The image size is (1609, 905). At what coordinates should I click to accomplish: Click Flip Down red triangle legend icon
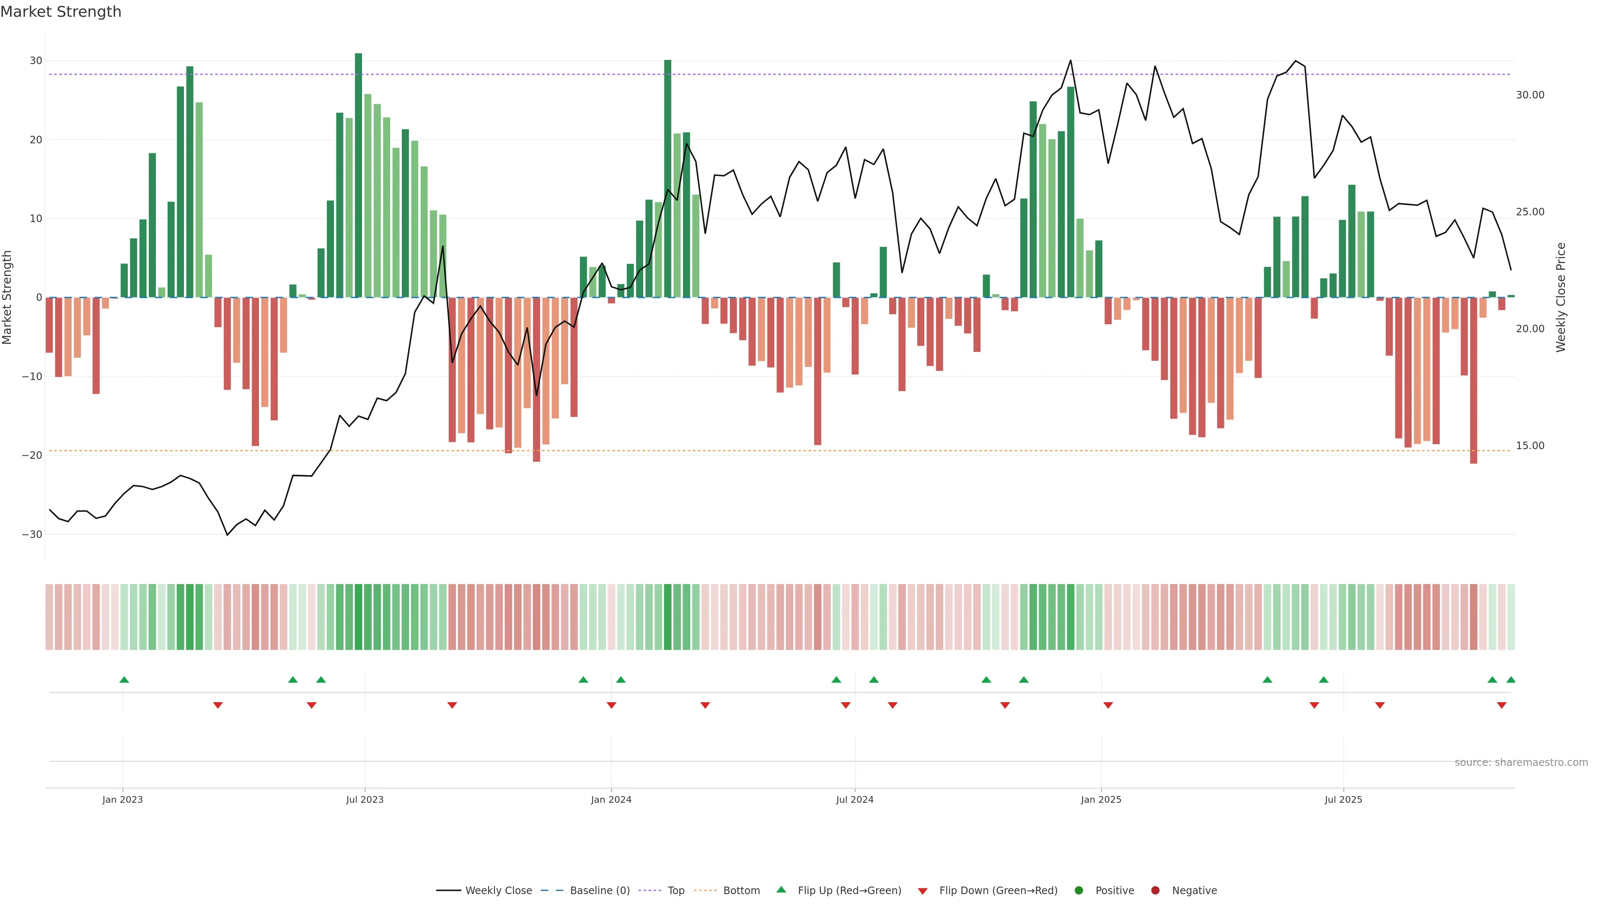click(x=923, y=891)
